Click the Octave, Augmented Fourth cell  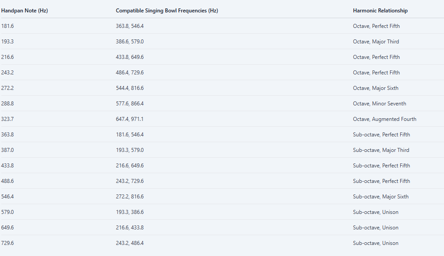(x=384, y=119)
